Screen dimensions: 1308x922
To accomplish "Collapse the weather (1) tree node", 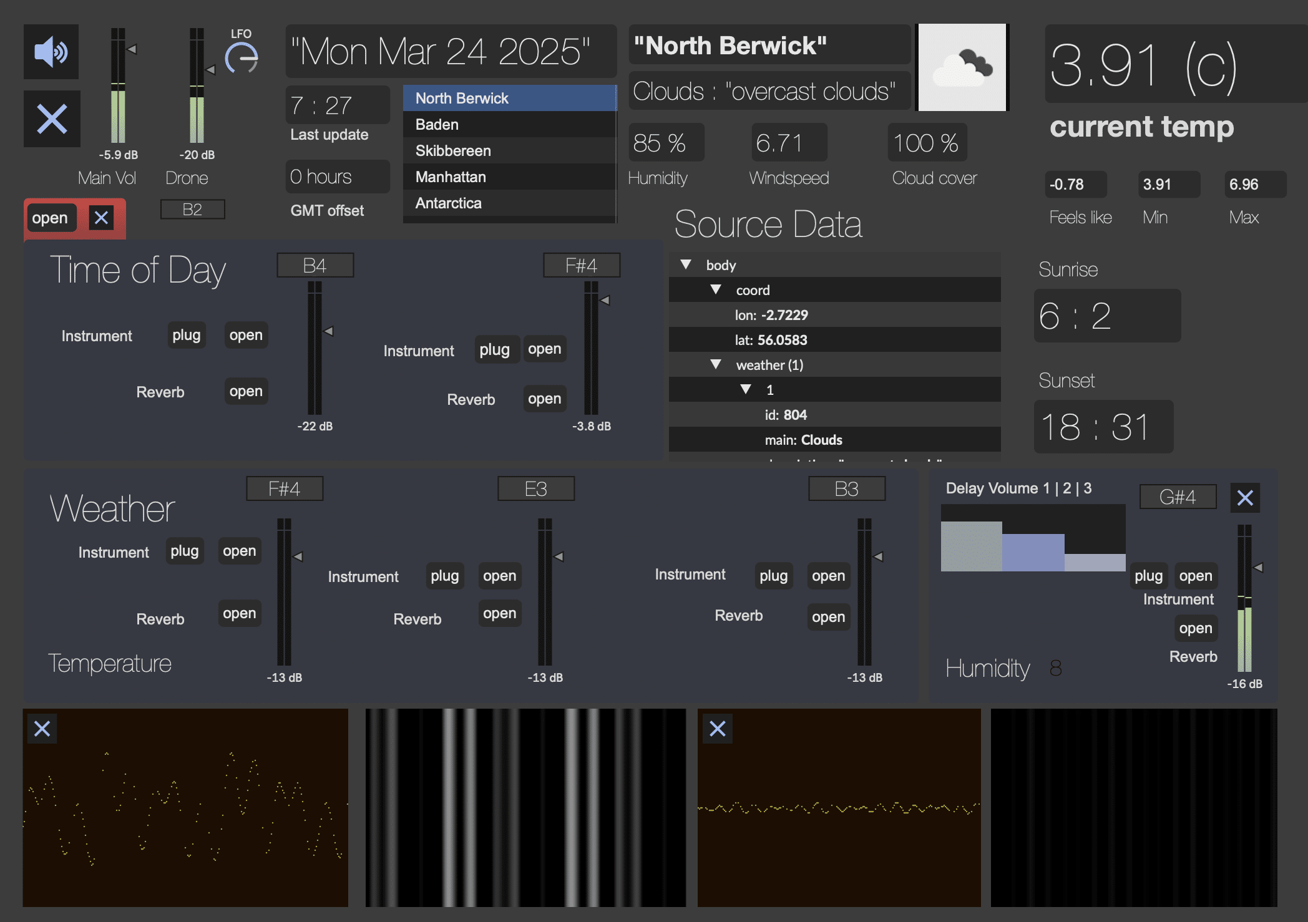I will (716, 364).
